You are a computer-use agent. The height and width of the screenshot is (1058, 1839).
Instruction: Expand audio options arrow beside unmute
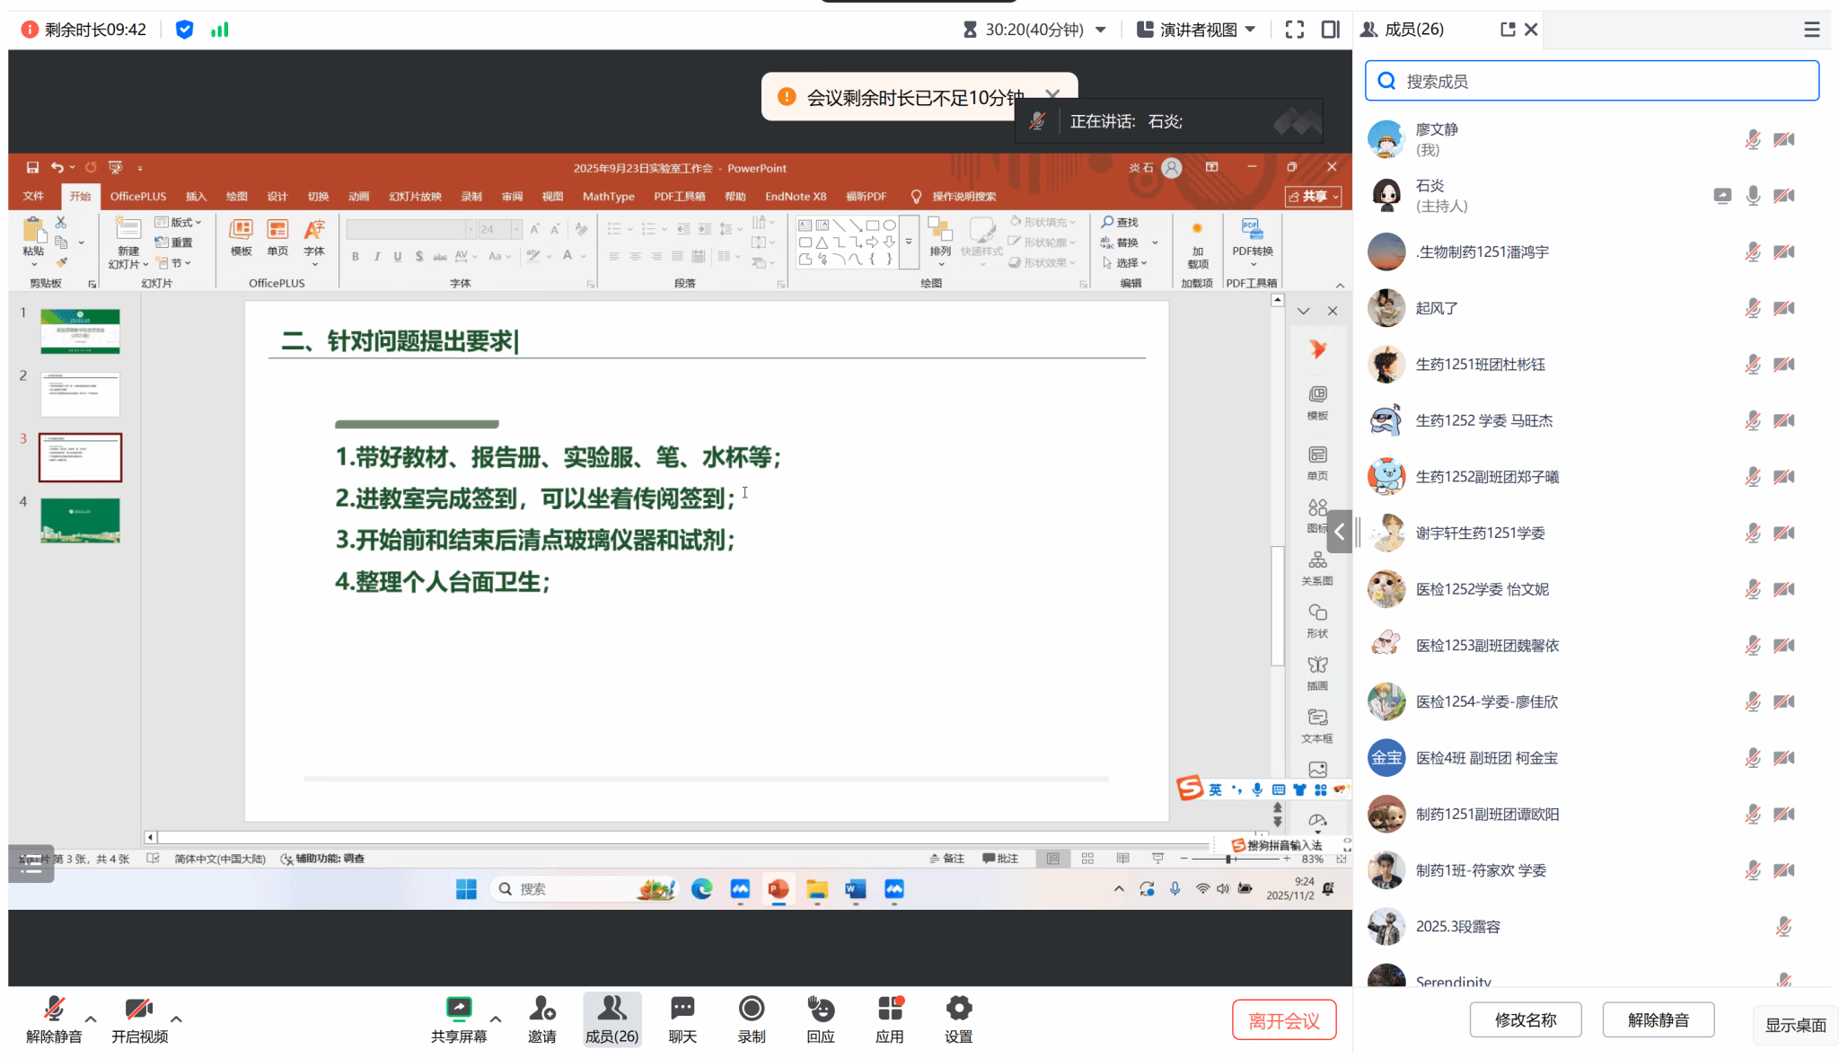coord(91,1018)
